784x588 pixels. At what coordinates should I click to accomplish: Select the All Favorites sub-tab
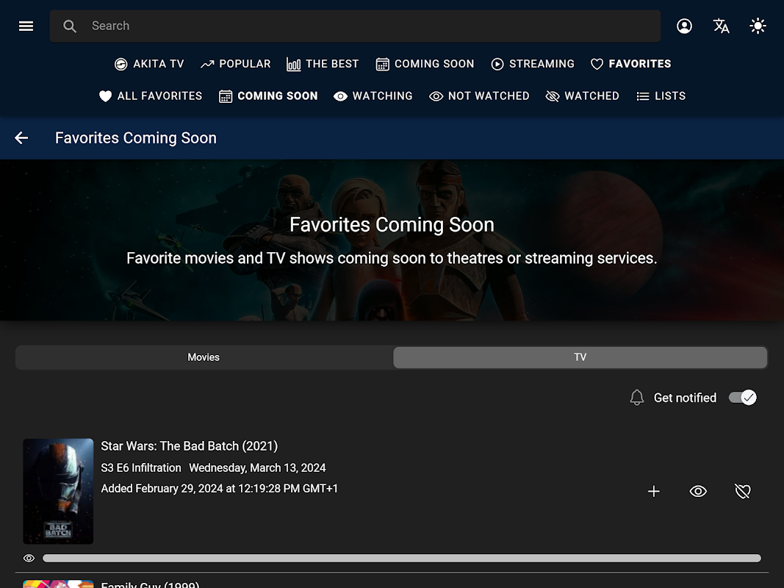pos(151,96)
